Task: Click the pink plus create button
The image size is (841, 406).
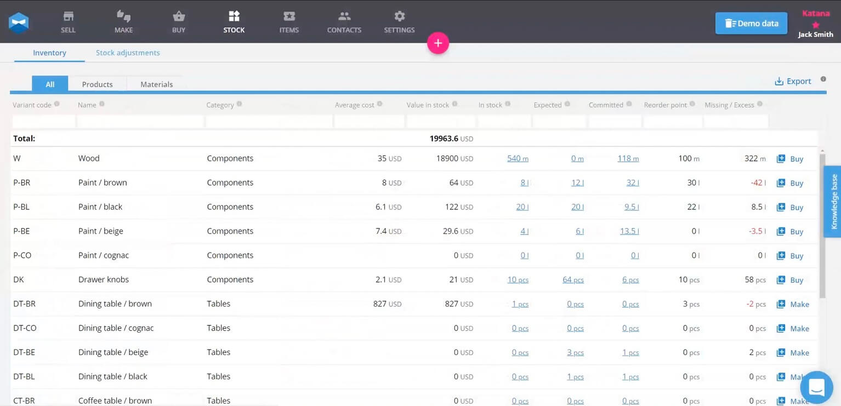Action: tap(438, 43)
